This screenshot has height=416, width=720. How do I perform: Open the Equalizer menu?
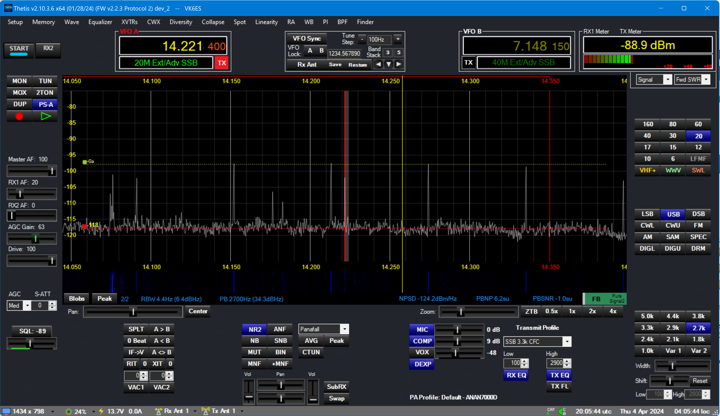coord(100,22)
